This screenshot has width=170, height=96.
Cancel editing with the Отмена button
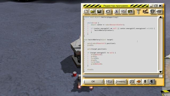[x=120, y=82]
